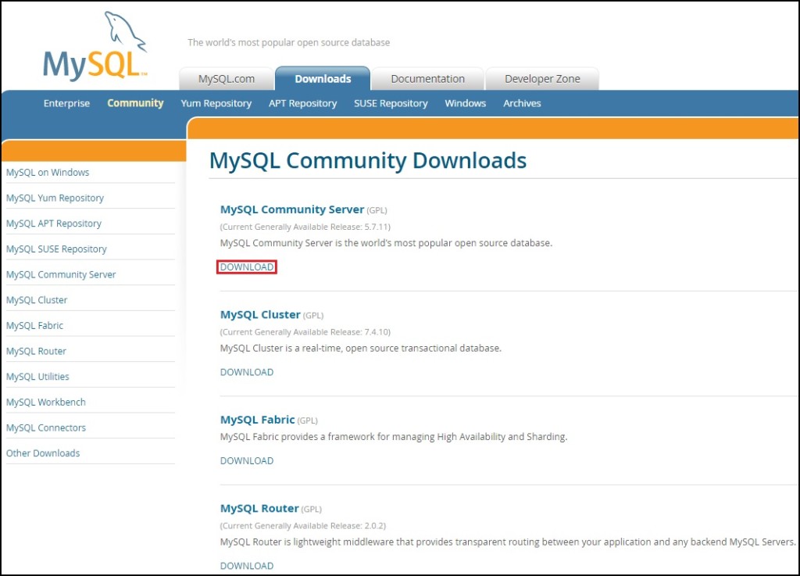The width and height of the screenshot is (800, 576).
Task: Open MySQL Workbench from the sidebar
Action: pos(46,402)
